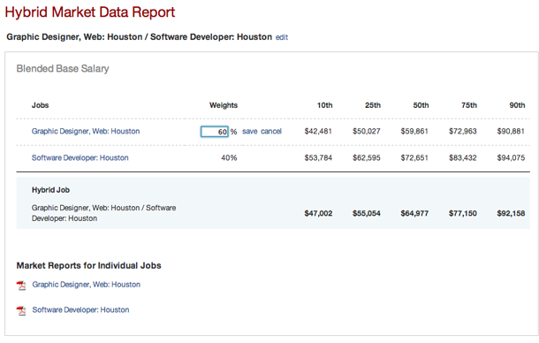Click the Market Reports for Individual Jobs heading
This screenshot has height=343, width=539.
(x=88, y=265)
